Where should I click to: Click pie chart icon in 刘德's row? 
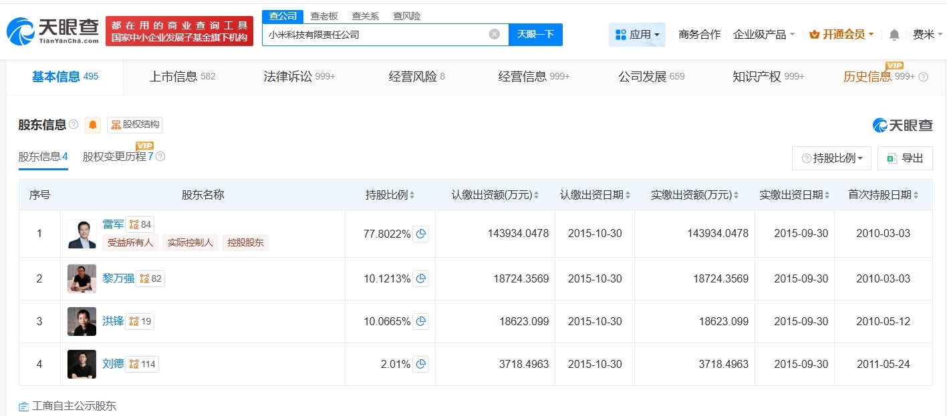coord(421,364)
